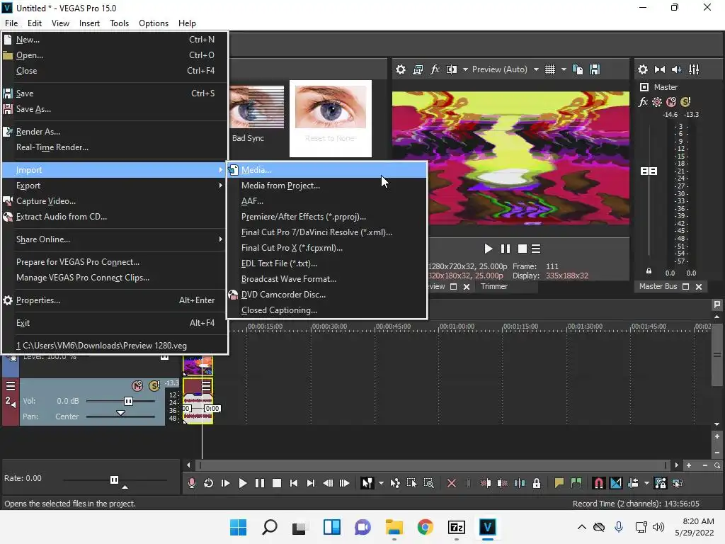Play the video preview
Viewport: 725px width, 544px height.
coord(489,249)
